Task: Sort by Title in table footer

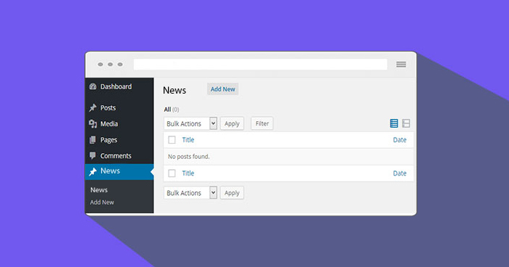Action: tap(188, 173)
